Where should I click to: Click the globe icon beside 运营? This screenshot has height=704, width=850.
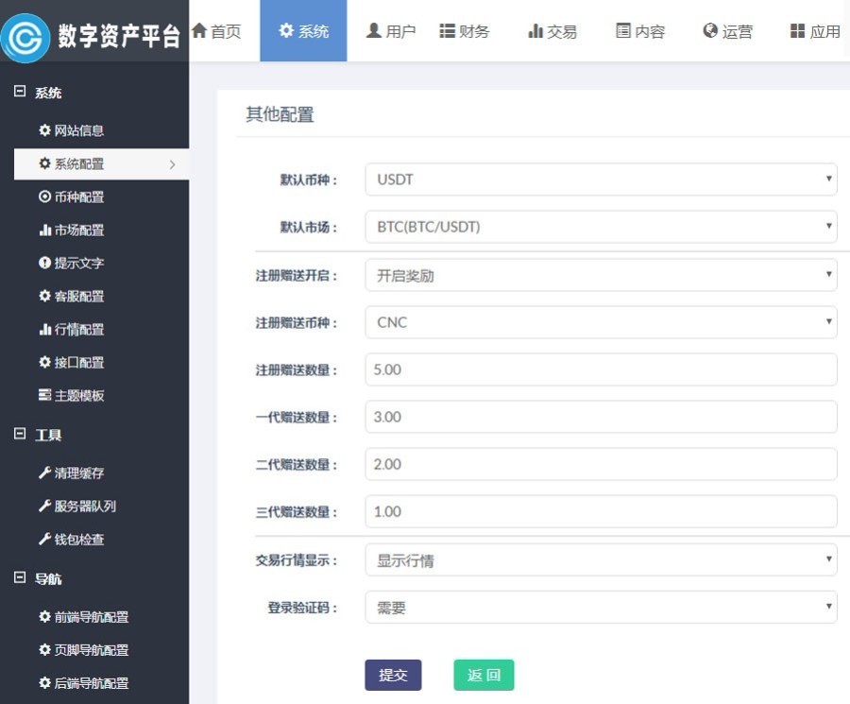(709, 29)
